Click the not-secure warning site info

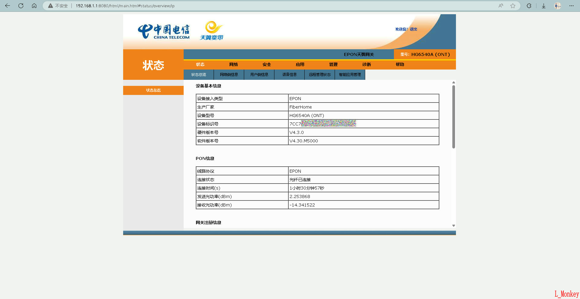(58, 6)
